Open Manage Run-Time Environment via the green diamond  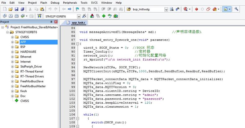pyautogui.click(x=104, y=16)
